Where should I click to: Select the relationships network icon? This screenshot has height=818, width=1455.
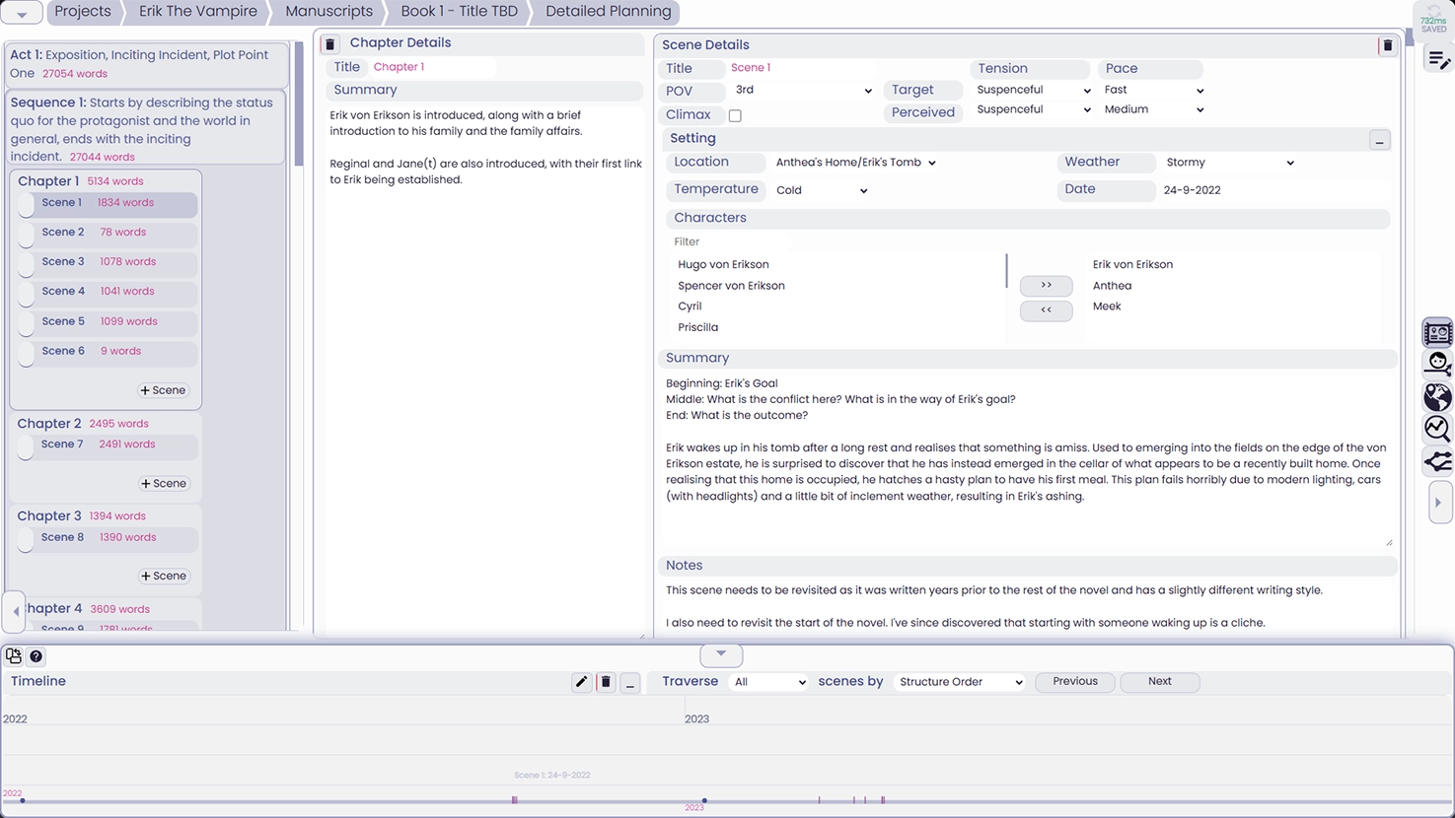tap(1437, 461)
